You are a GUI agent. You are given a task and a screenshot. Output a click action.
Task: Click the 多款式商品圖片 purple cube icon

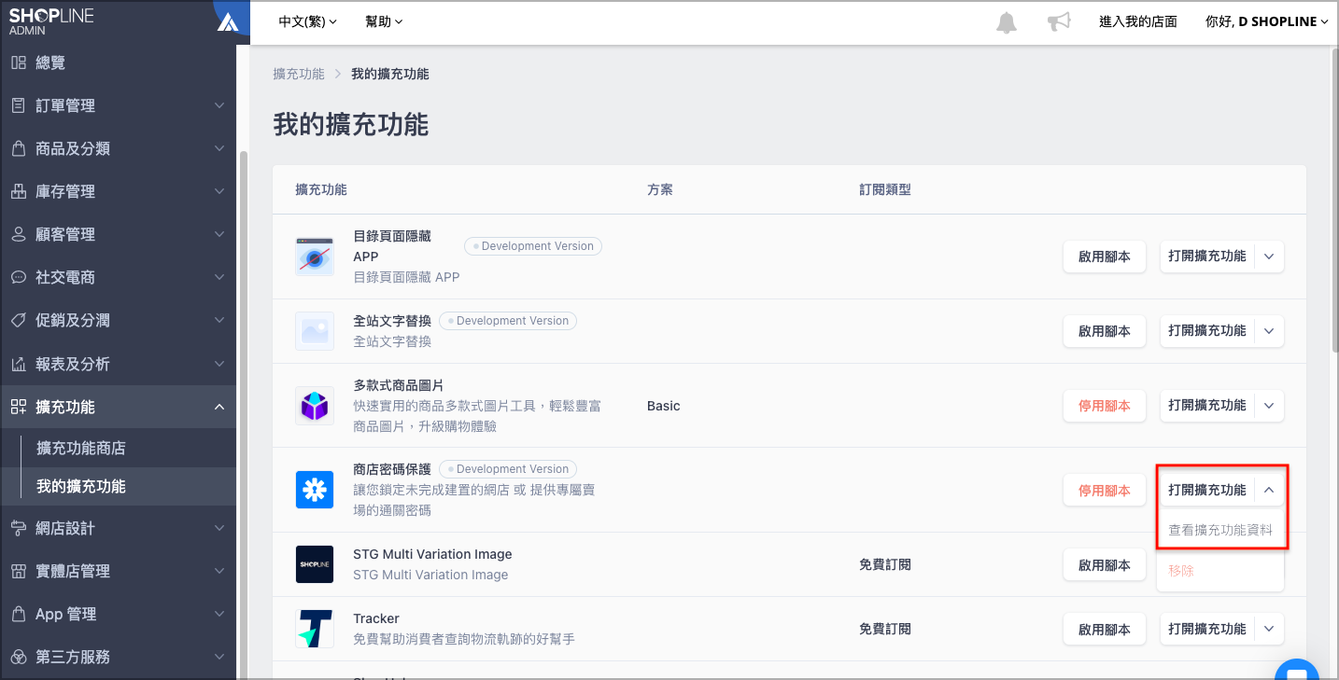(315, 406)
